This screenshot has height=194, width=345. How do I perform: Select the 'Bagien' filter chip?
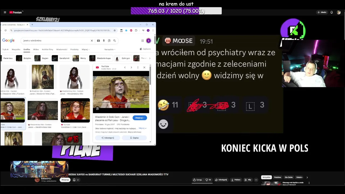(42, 58)
